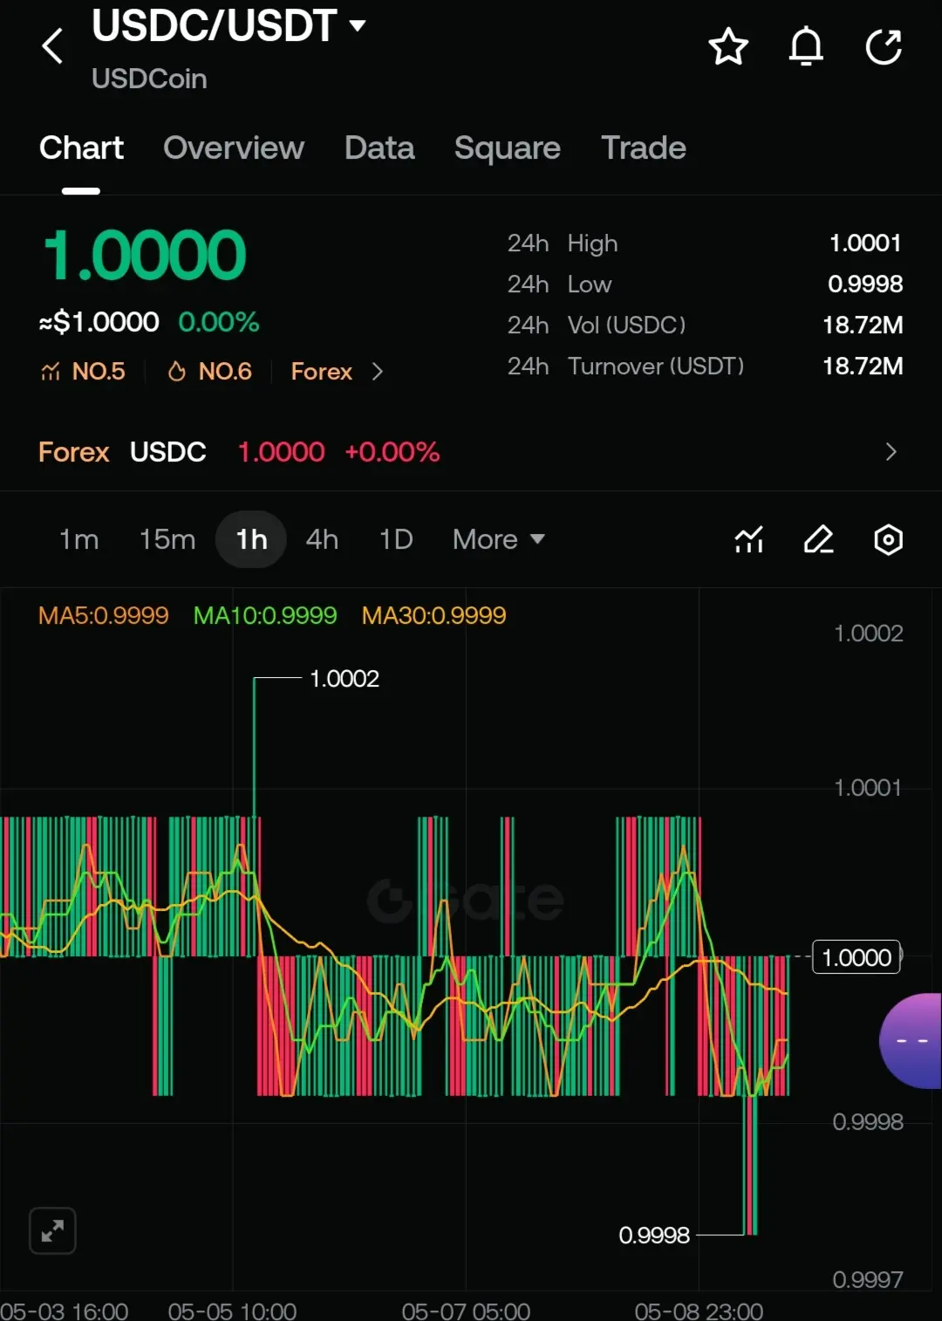Tap the purple floating assistant bubble

pyautogui.click(x=911, y=1041)
